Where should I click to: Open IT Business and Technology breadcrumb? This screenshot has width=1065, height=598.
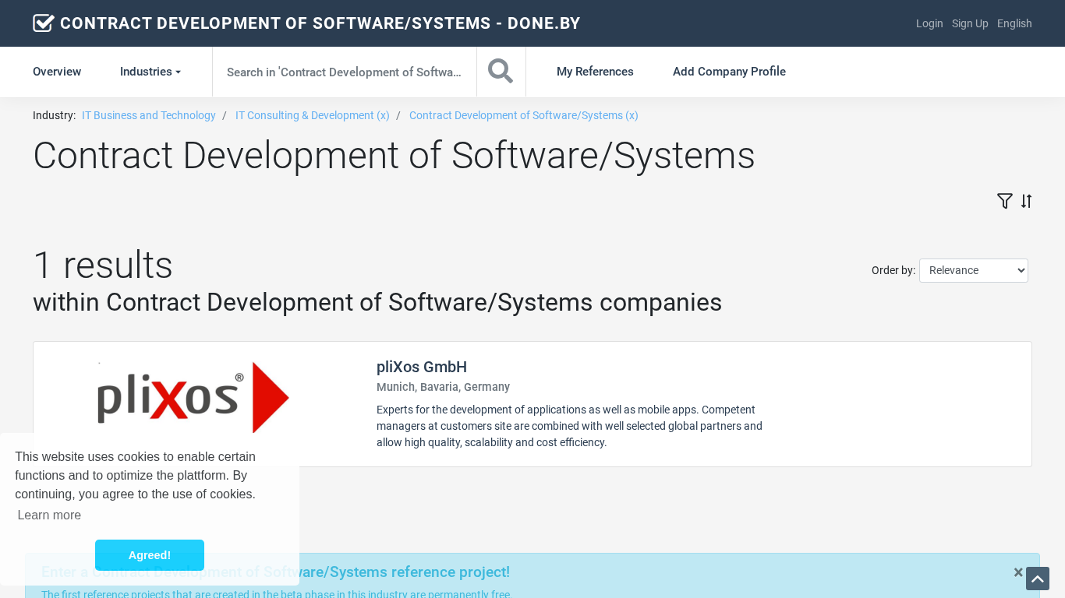[149, 115]
